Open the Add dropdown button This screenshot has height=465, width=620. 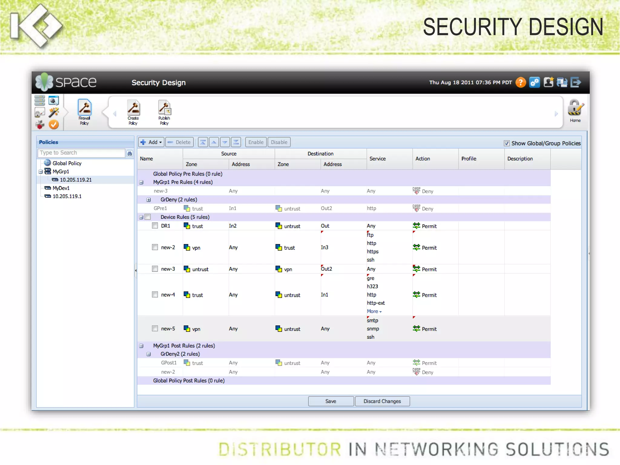pos(151,142)
